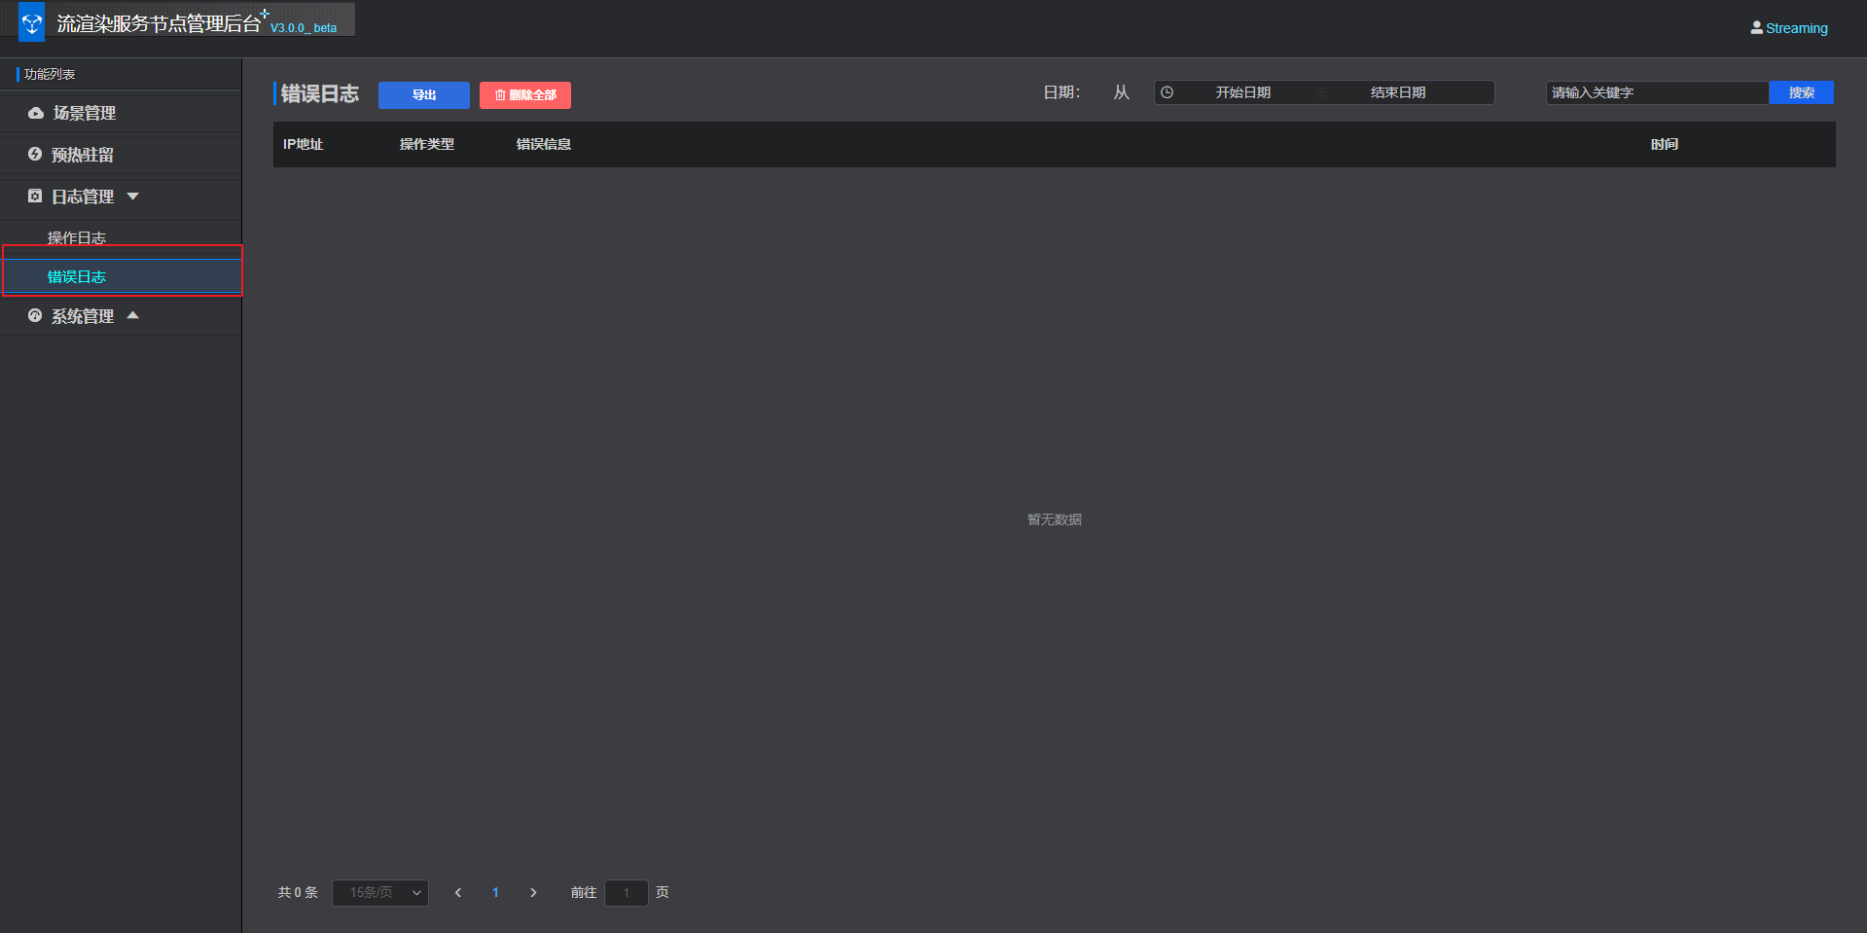
Task: Open the 操作日志 submenu item
Action: [77, 237]
